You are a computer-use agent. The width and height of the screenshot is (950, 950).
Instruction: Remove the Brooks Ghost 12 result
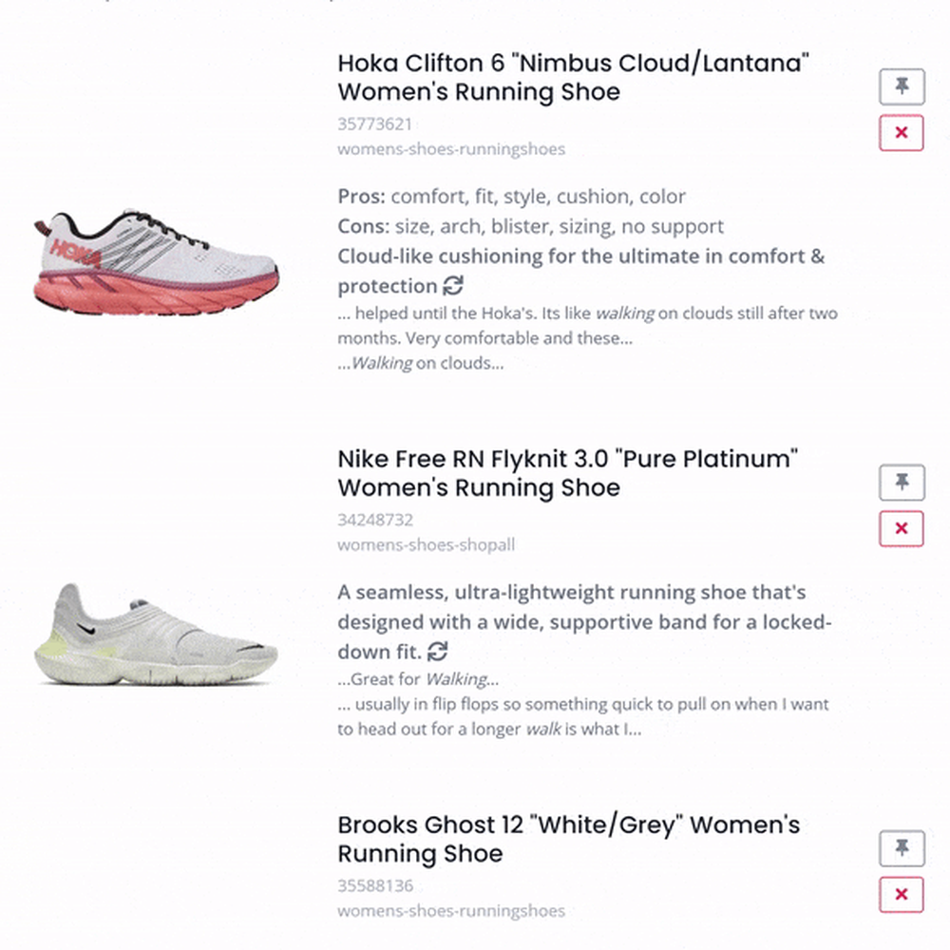click(902, 894)
